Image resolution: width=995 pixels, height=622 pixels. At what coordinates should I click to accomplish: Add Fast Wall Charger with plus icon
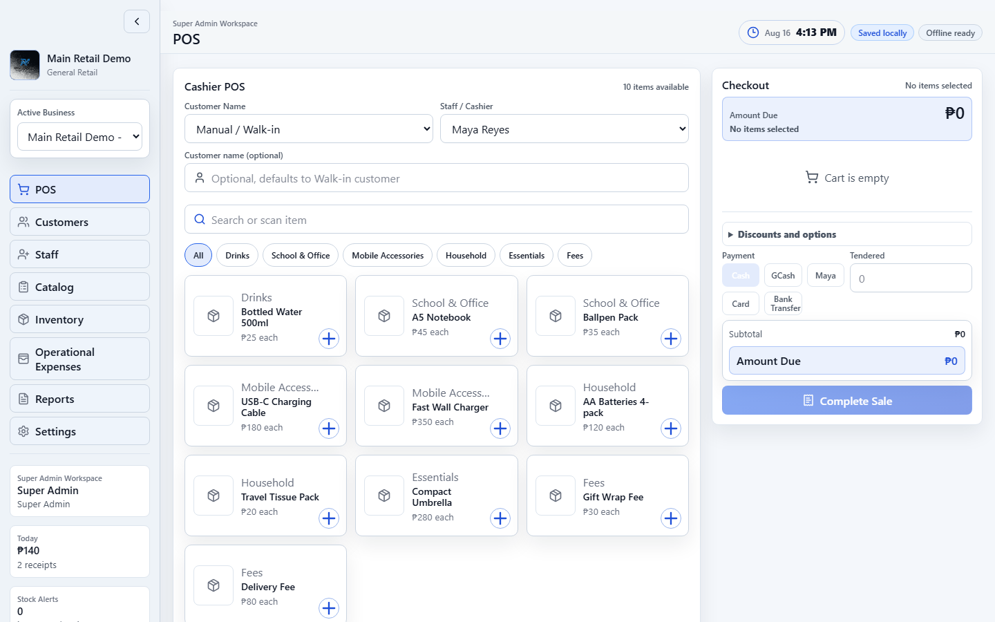(500, 428)
